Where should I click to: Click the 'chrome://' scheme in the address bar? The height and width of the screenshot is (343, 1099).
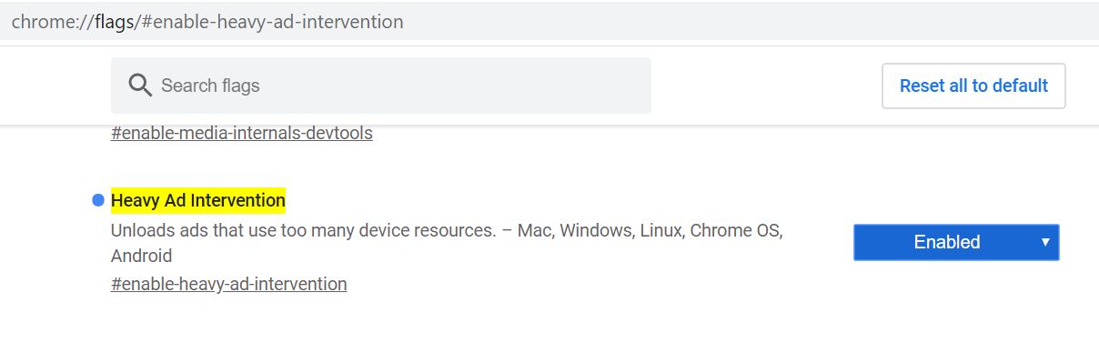pos(53,21)
